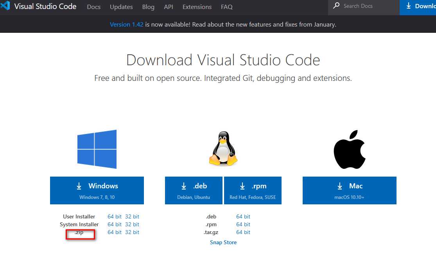Click the Visual Studio Code logo icon
436x261 pixels.
[5, 5]
